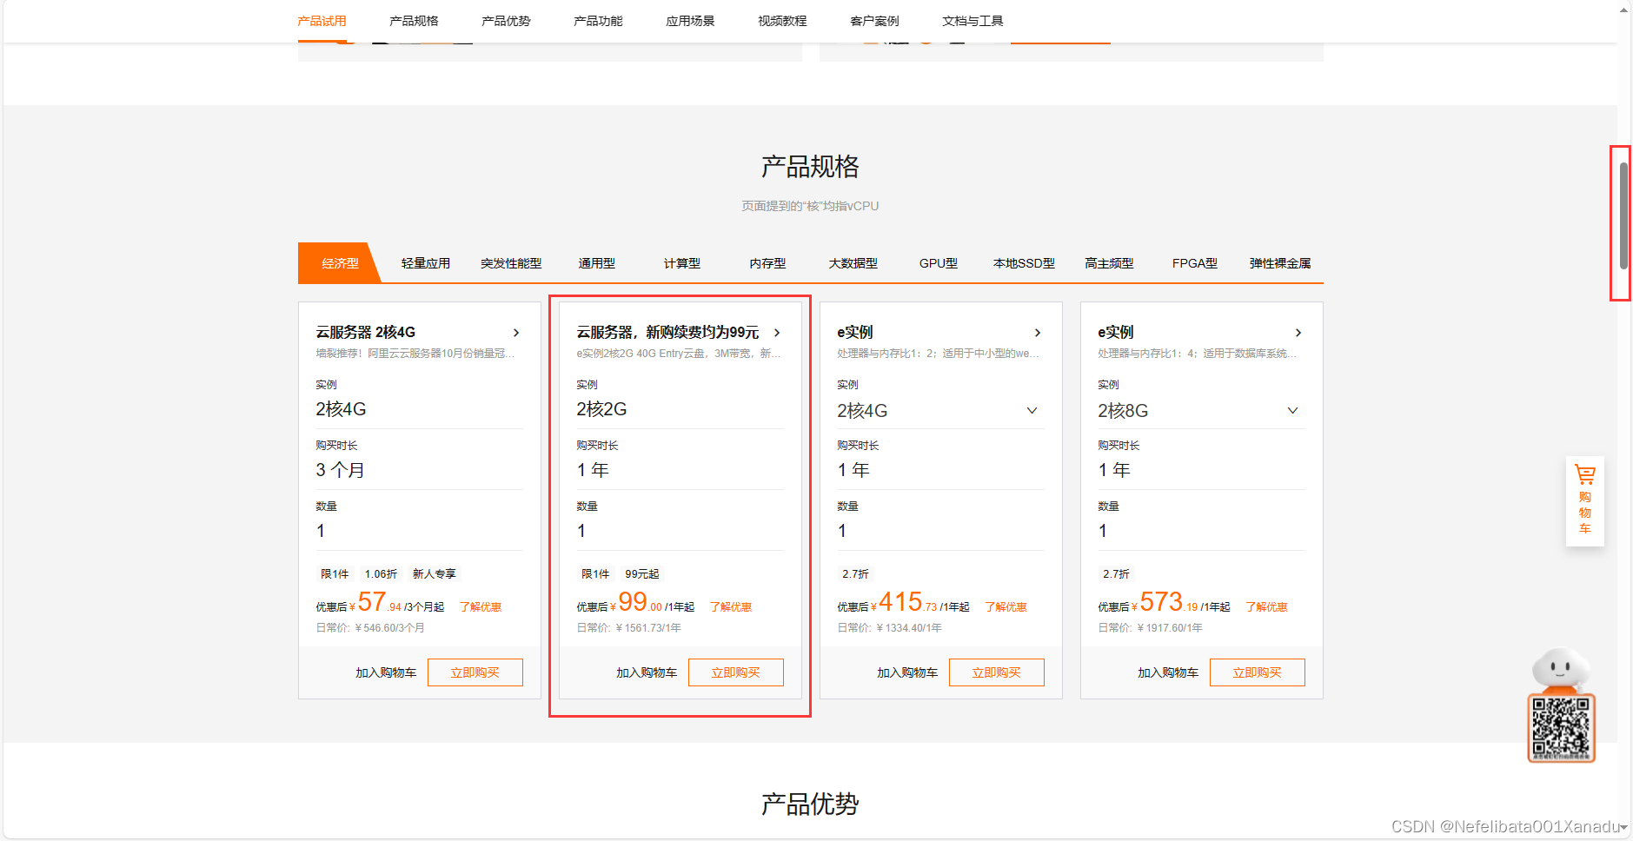
Task: Select the 本地SSD型 spec tab
Action: 1024,263
